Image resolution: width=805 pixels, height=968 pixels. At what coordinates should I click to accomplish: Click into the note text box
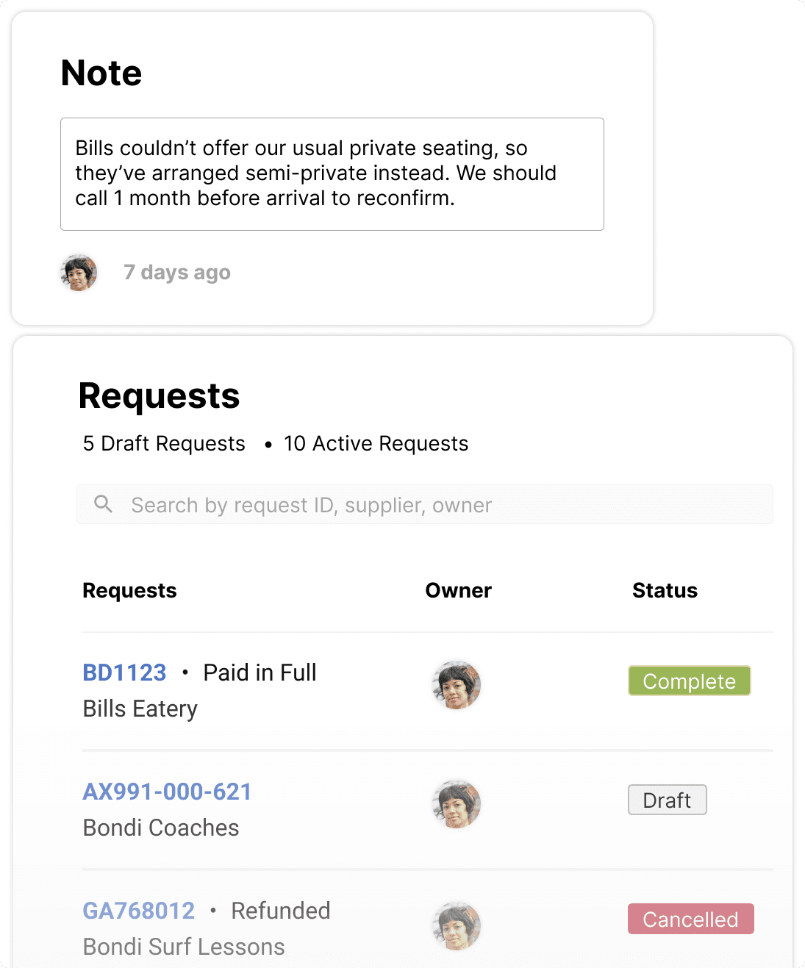(332, 174)
